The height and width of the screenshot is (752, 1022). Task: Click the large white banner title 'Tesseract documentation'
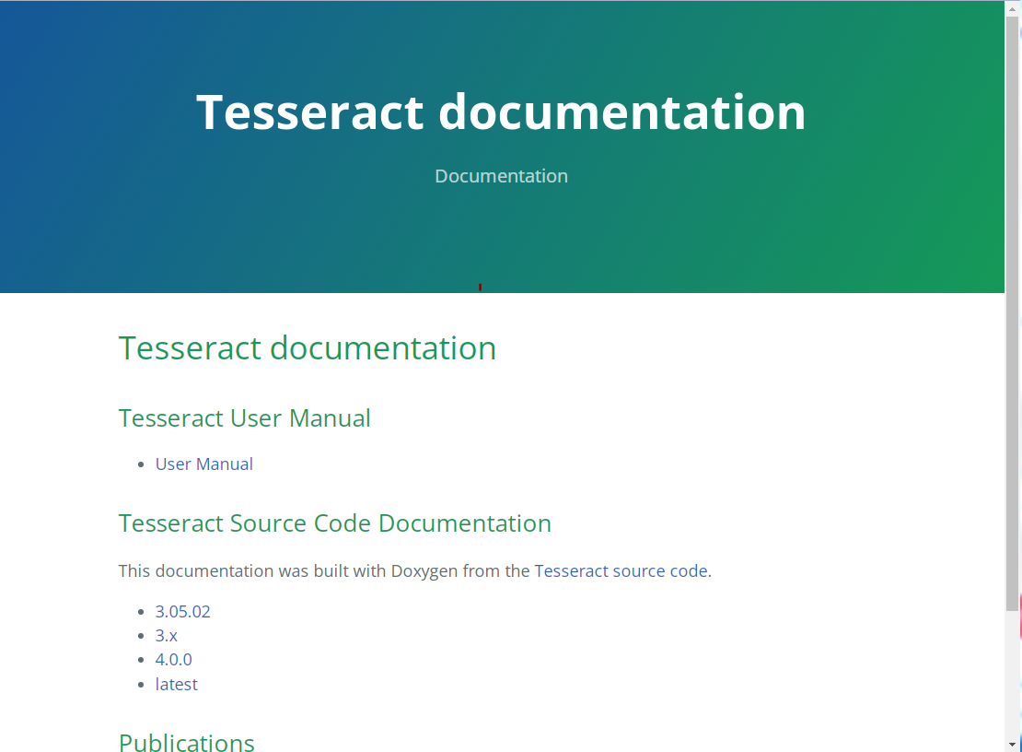501,112
